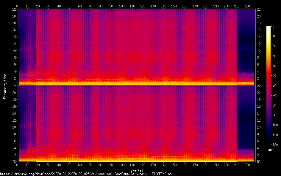The image size is (281, 176).
Task: Click the archive.org URL at the bottom
Action: 86,174
